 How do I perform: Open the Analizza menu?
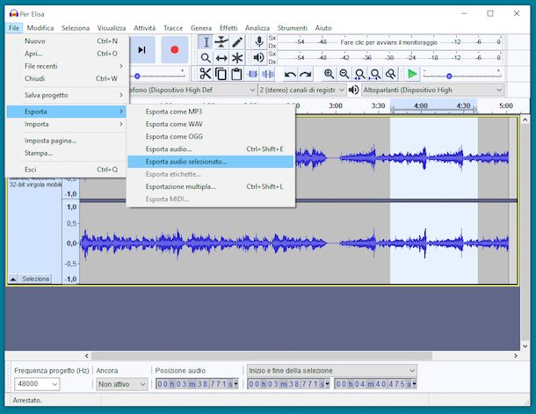point(257,28)
